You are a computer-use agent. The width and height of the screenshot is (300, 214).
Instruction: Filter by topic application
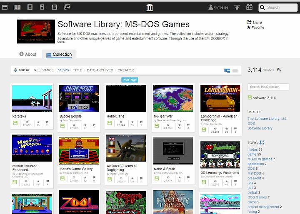255,164
